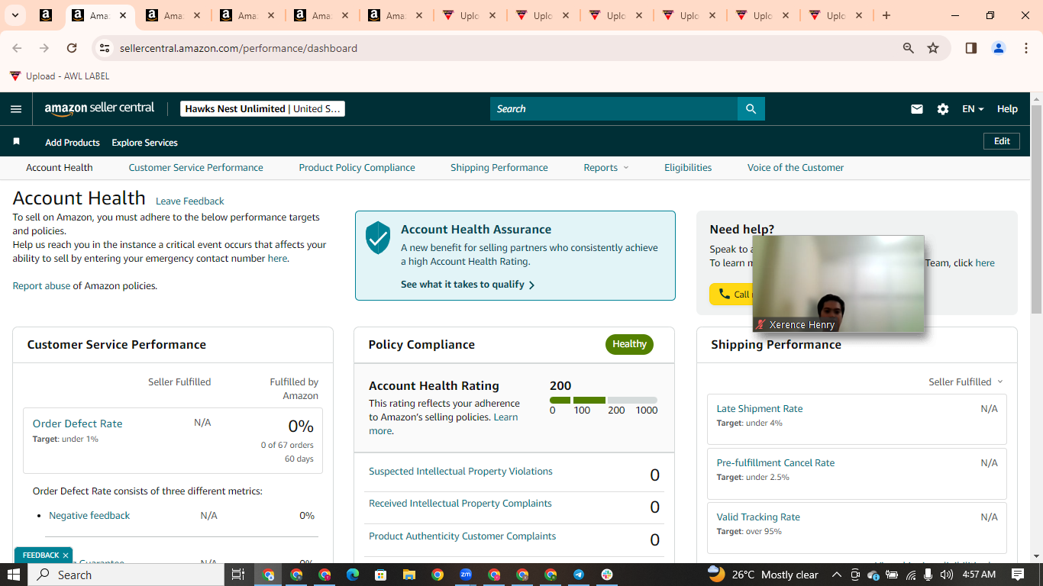Click the magnifier search button in Seller Central
Screen dimensions: 1043x586
click(x=751, y=109)
